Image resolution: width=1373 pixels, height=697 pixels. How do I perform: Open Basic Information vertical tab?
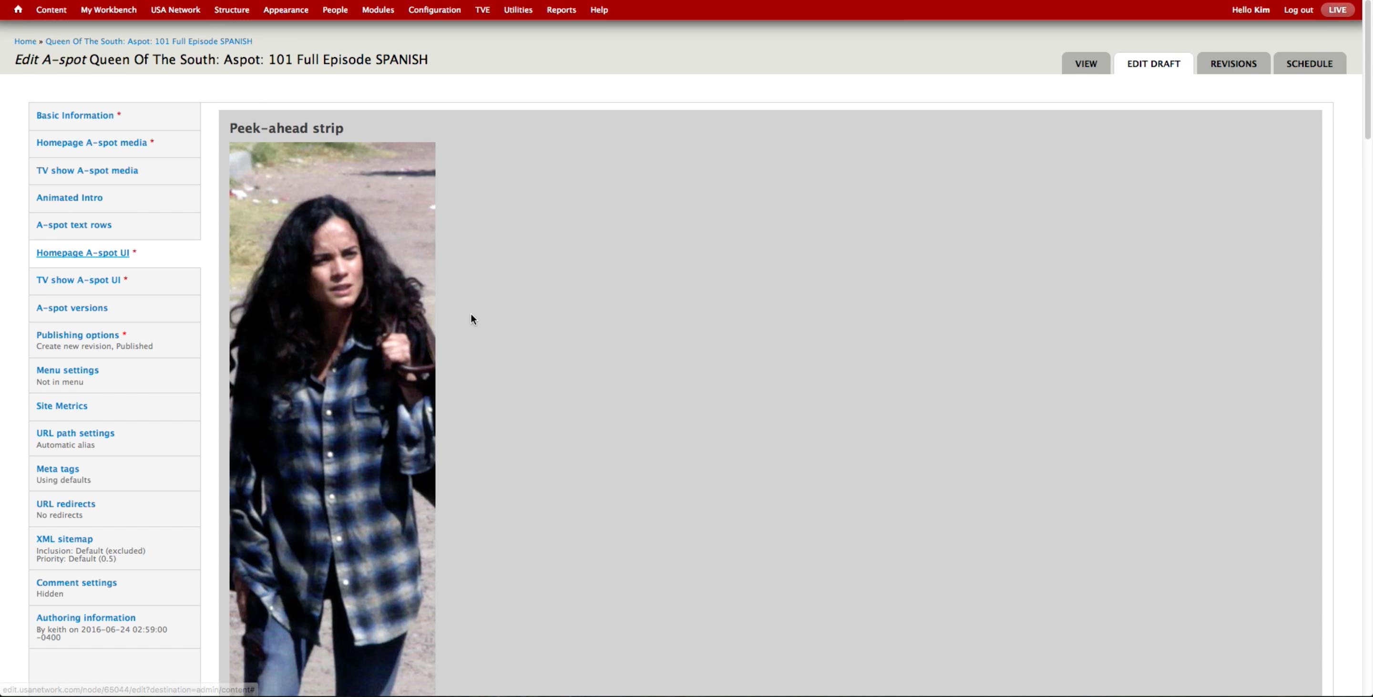click(75, 115)
